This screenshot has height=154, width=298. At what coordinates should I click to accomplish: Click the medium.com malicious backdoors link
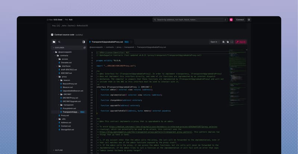(x=163, y=127)
